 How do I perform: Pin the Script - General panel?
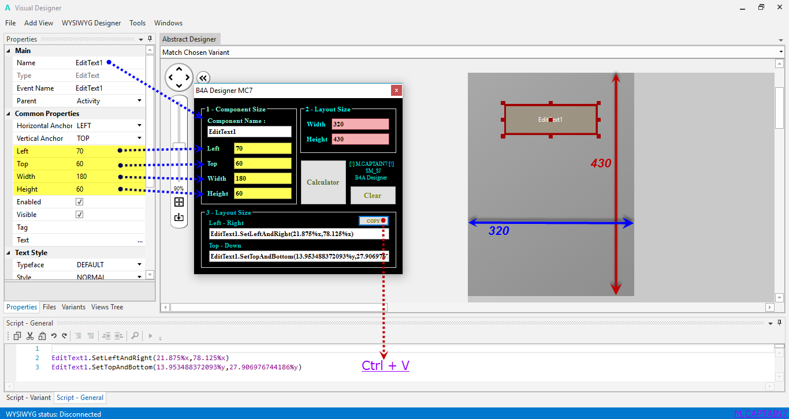tap(780, 323)
